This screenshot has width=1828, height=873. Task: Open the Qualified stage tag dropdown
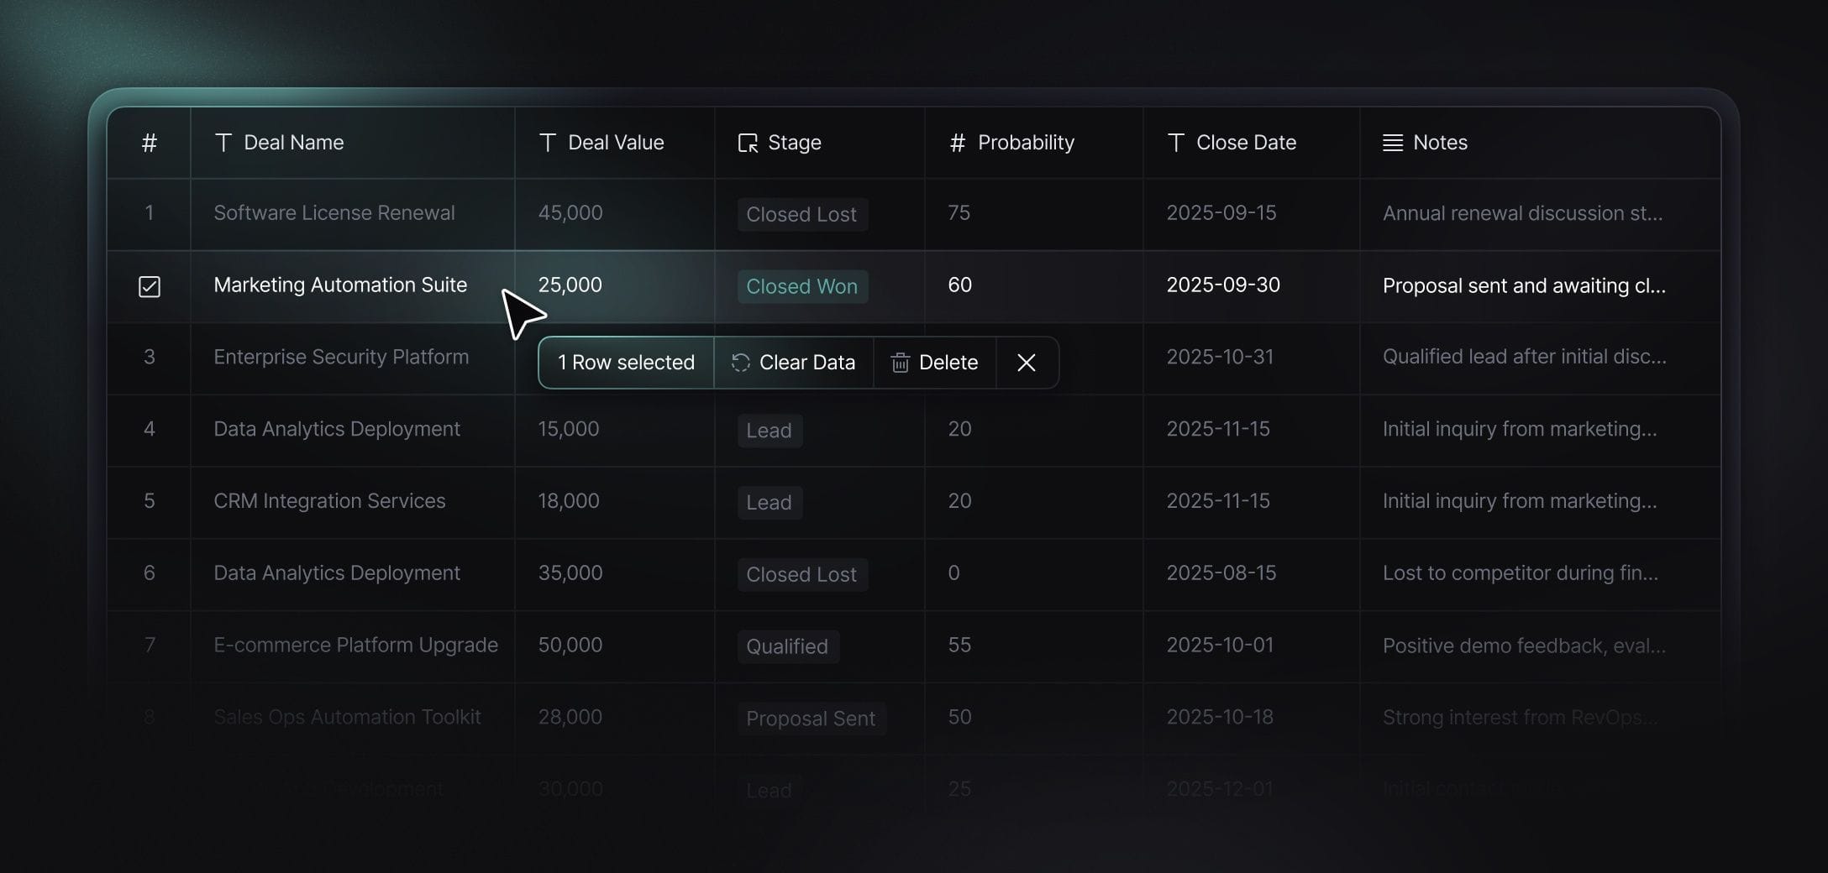point(788,646)
